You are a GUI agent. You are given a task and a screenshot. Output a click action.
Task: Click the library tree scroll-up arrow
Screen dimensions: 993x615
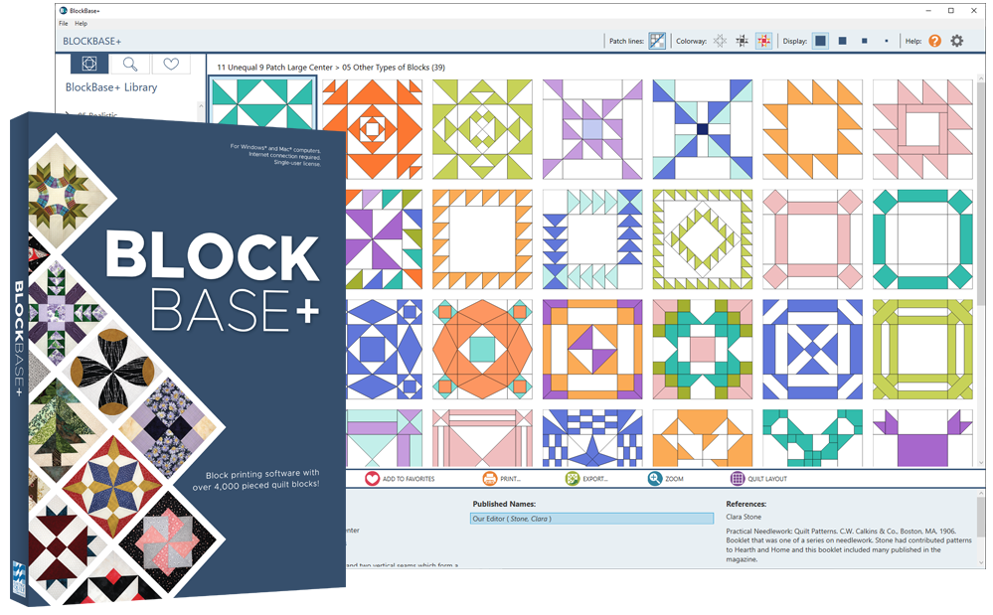pyautogui.click(x=201, y=105)
